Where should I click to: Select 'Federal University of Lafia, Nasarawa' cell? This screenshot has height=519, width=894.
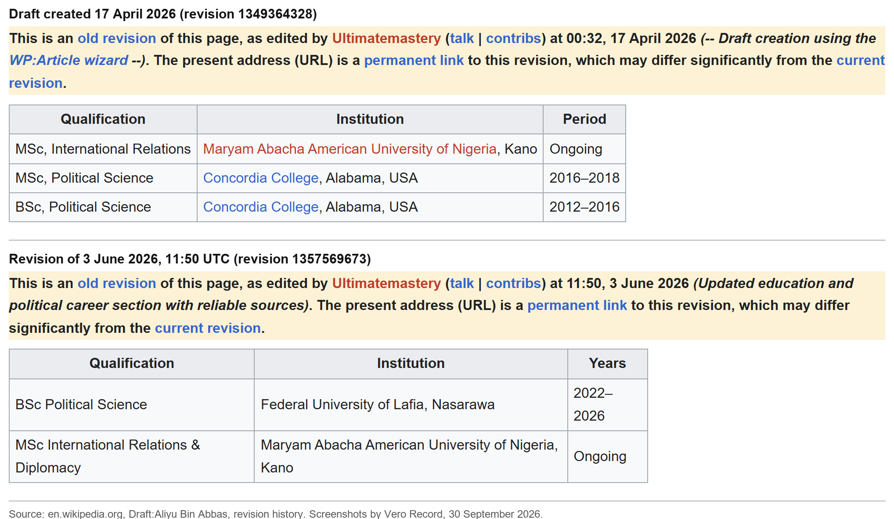[411, 405]
